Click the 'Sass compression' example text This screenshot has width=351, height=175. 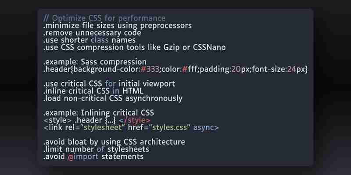pyautogui.click(x=114, y=62)
